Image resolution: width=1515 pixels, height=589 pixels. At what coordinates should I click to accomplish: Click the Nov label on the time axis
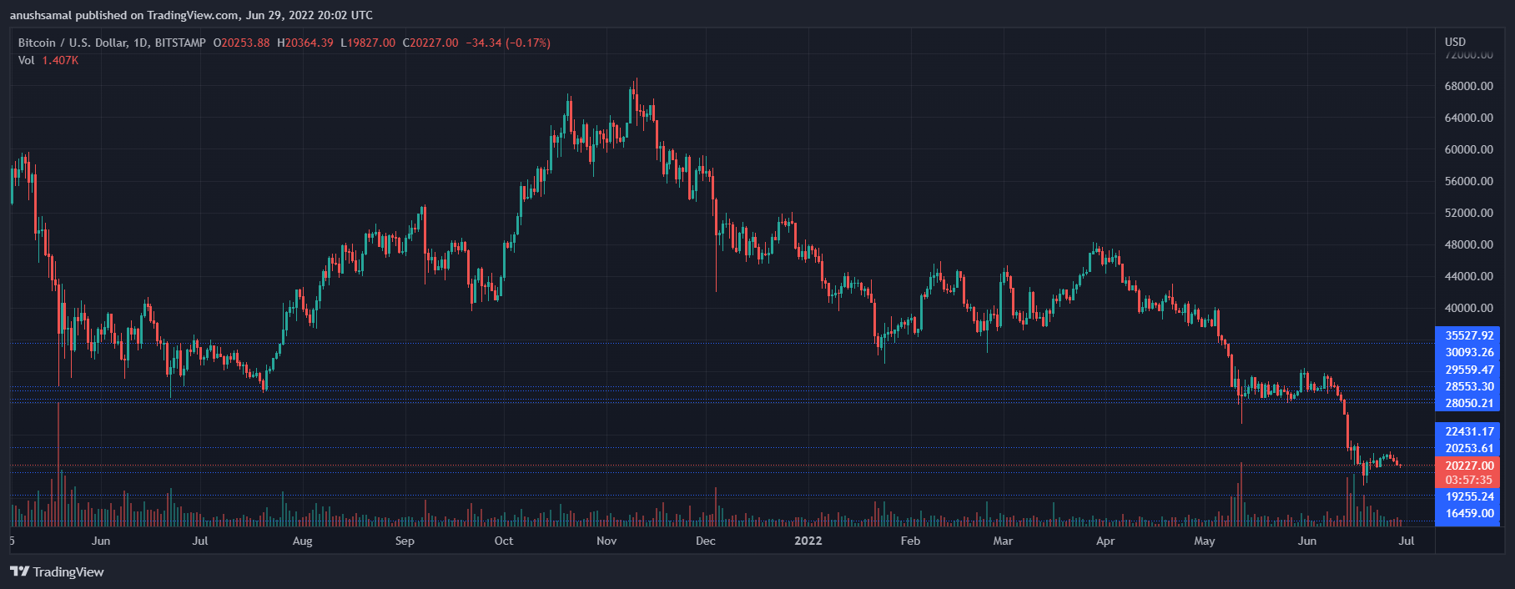[x=607, y=541]
